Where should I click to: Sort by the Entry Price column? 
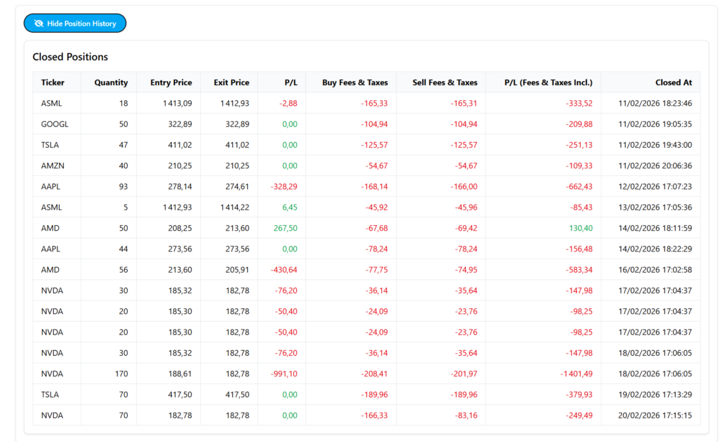[x=170, y=82]
